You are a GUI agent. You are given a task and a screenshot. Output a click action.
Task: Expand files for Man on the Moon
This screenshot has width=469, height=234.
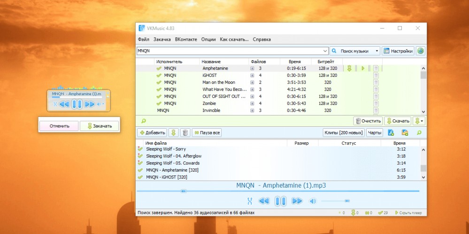[252, 82]
